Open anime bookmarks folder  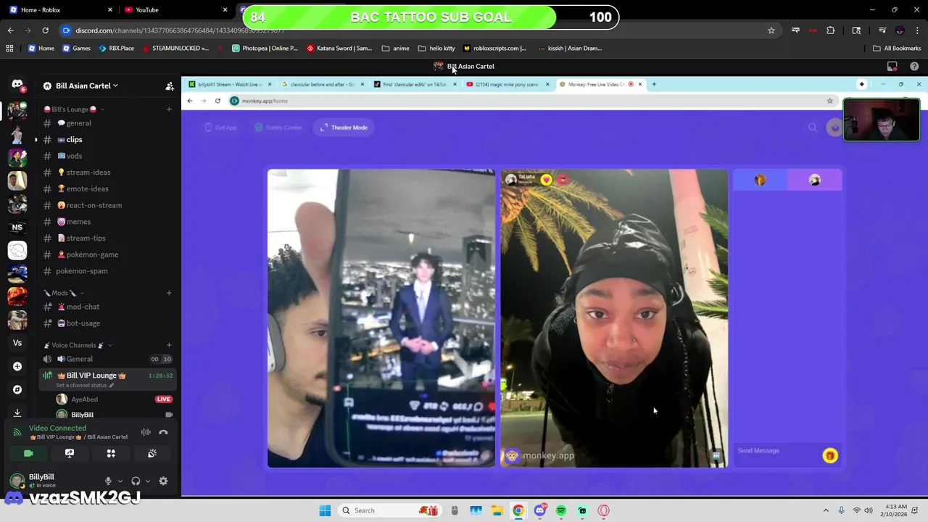tap(395, 49)
